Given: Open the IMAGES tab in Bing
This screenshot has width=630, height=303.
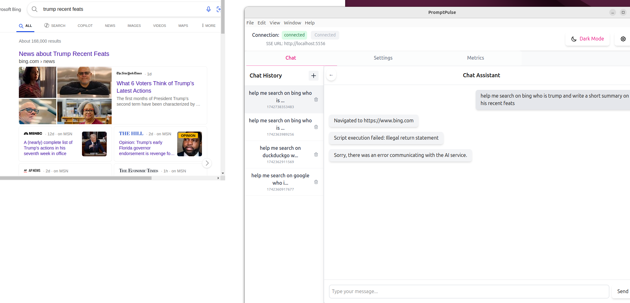Looking at the screenshot, I should (134, 26).
